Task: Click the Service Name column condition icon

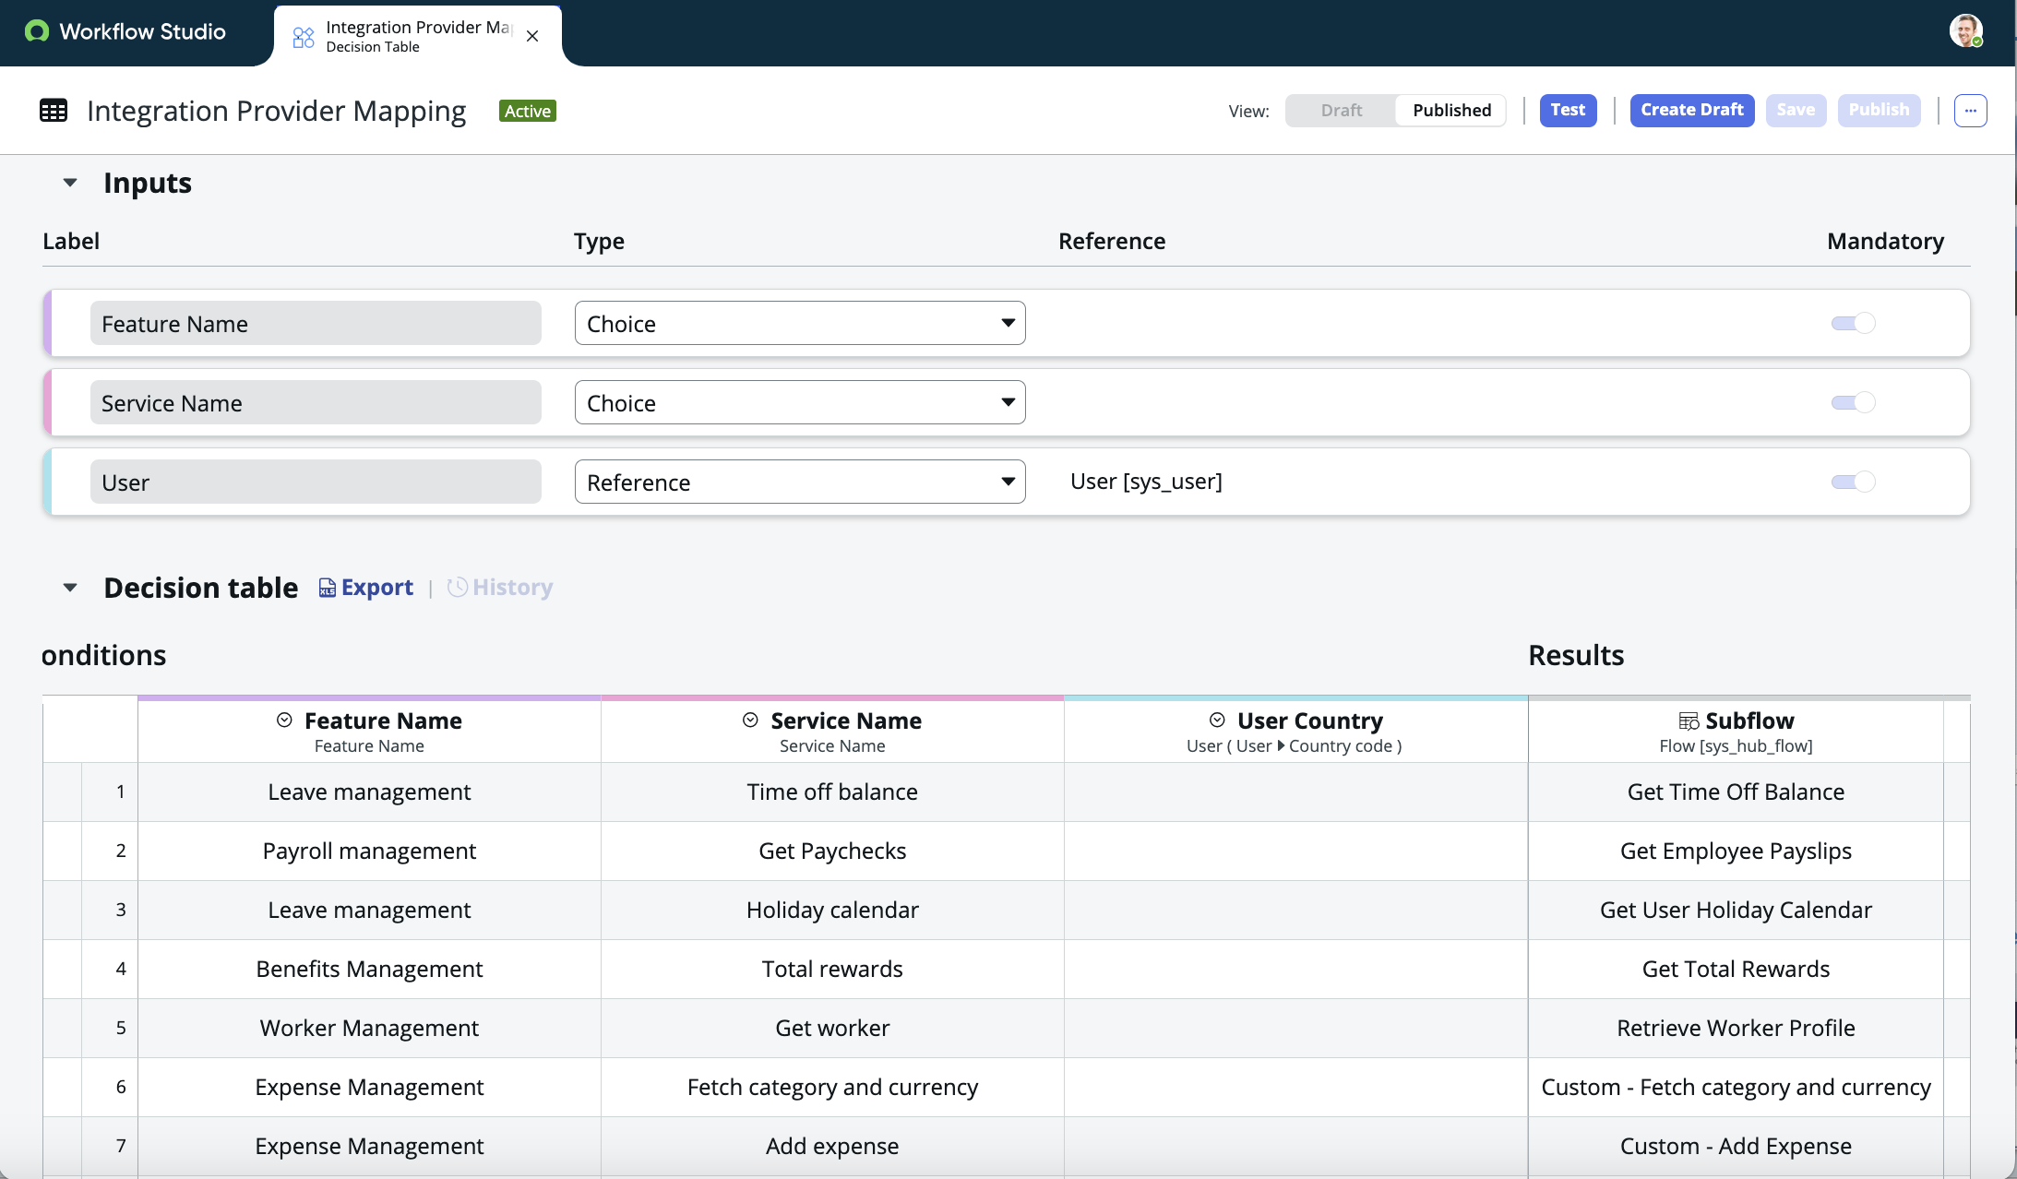Action: pyautogui.click(x=750, y=720)
